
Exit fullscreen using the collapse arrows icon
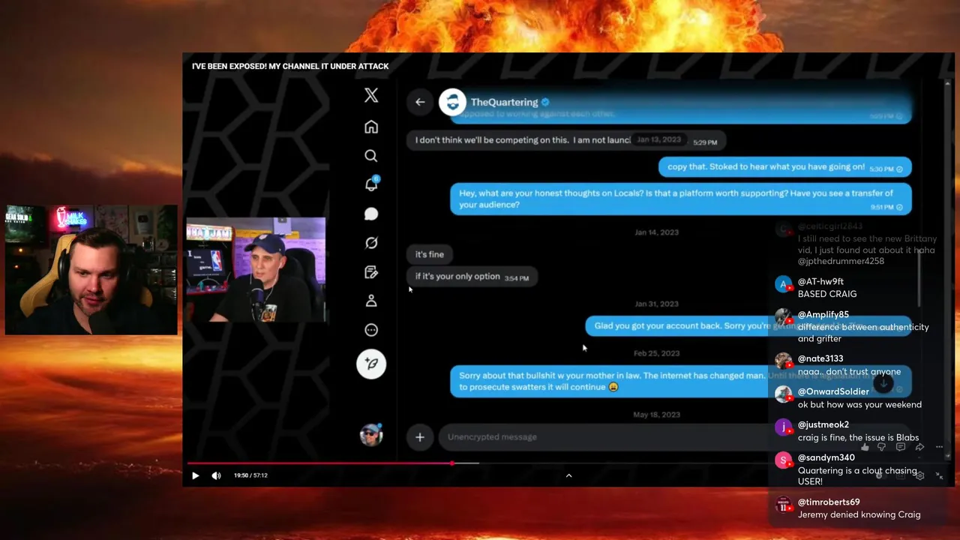coord(939,475)
